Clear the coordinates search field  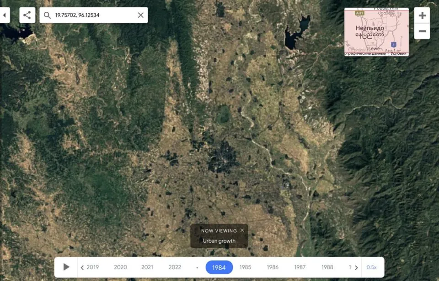(140, 15)
